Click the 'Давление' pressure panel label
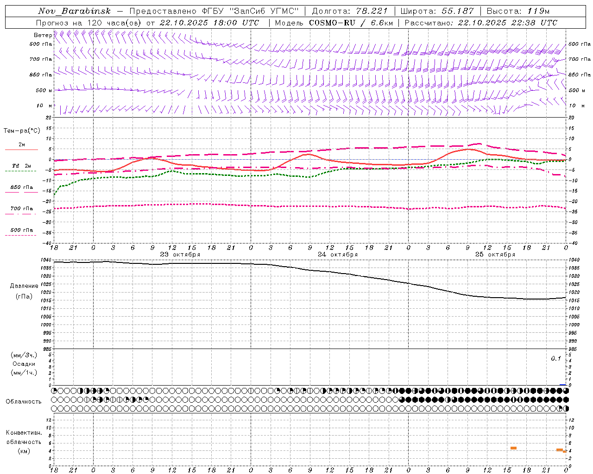 tap(24, 286)
